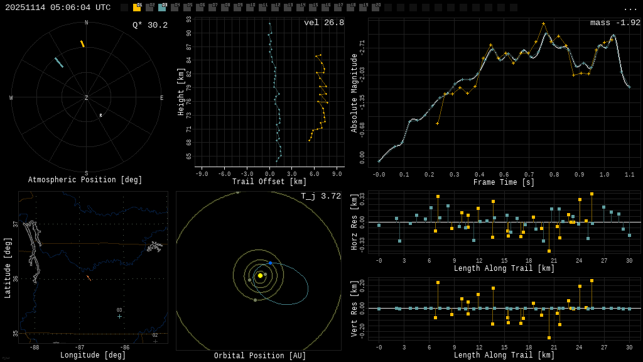Viewport: 643px width, 362px height.
Task: Select the yellow trail in the sky plot
Action: click(x=82, y=44)
